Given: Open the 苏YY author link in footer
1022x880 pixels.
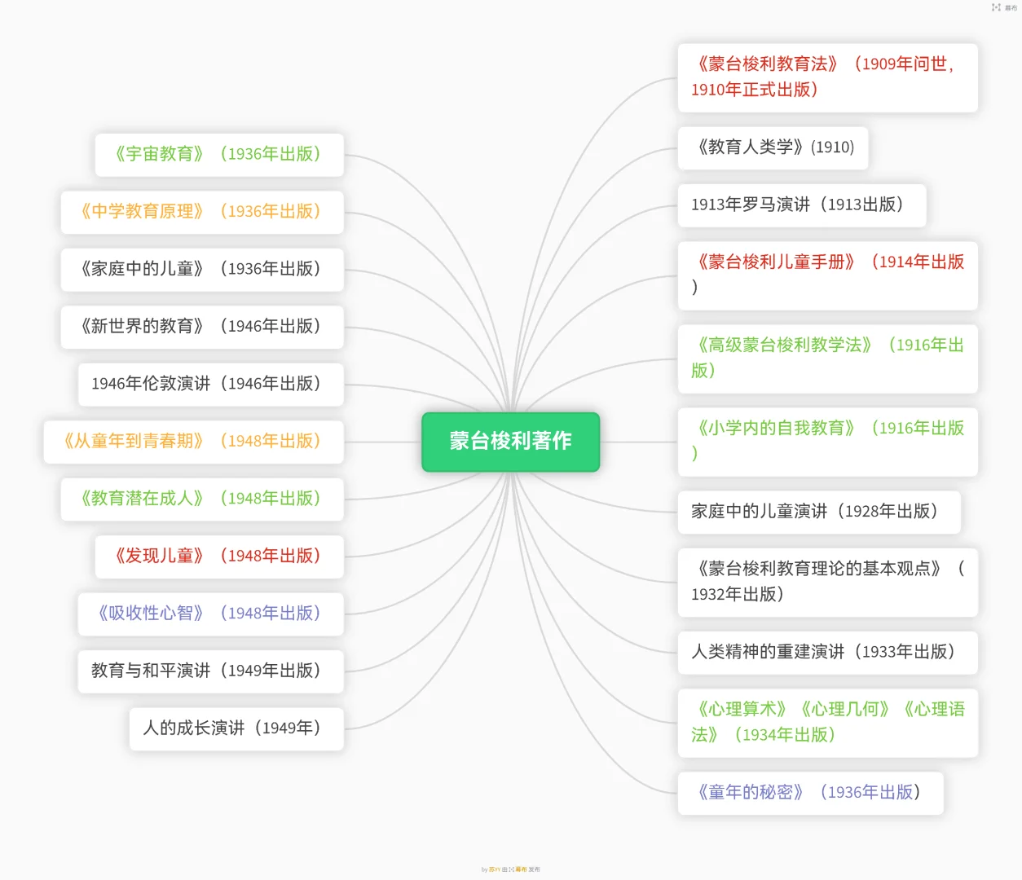Looking at the screenshot, I should 495,869.
